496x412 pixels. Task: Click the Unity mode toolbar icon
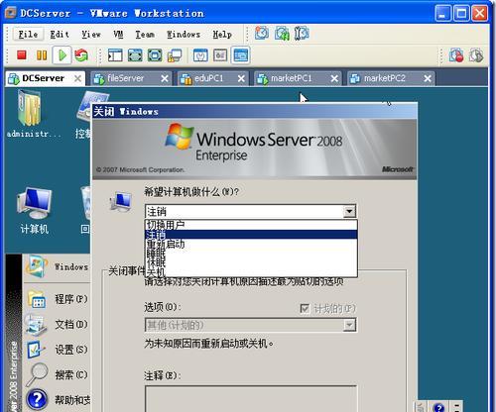[x=175, y=55]
